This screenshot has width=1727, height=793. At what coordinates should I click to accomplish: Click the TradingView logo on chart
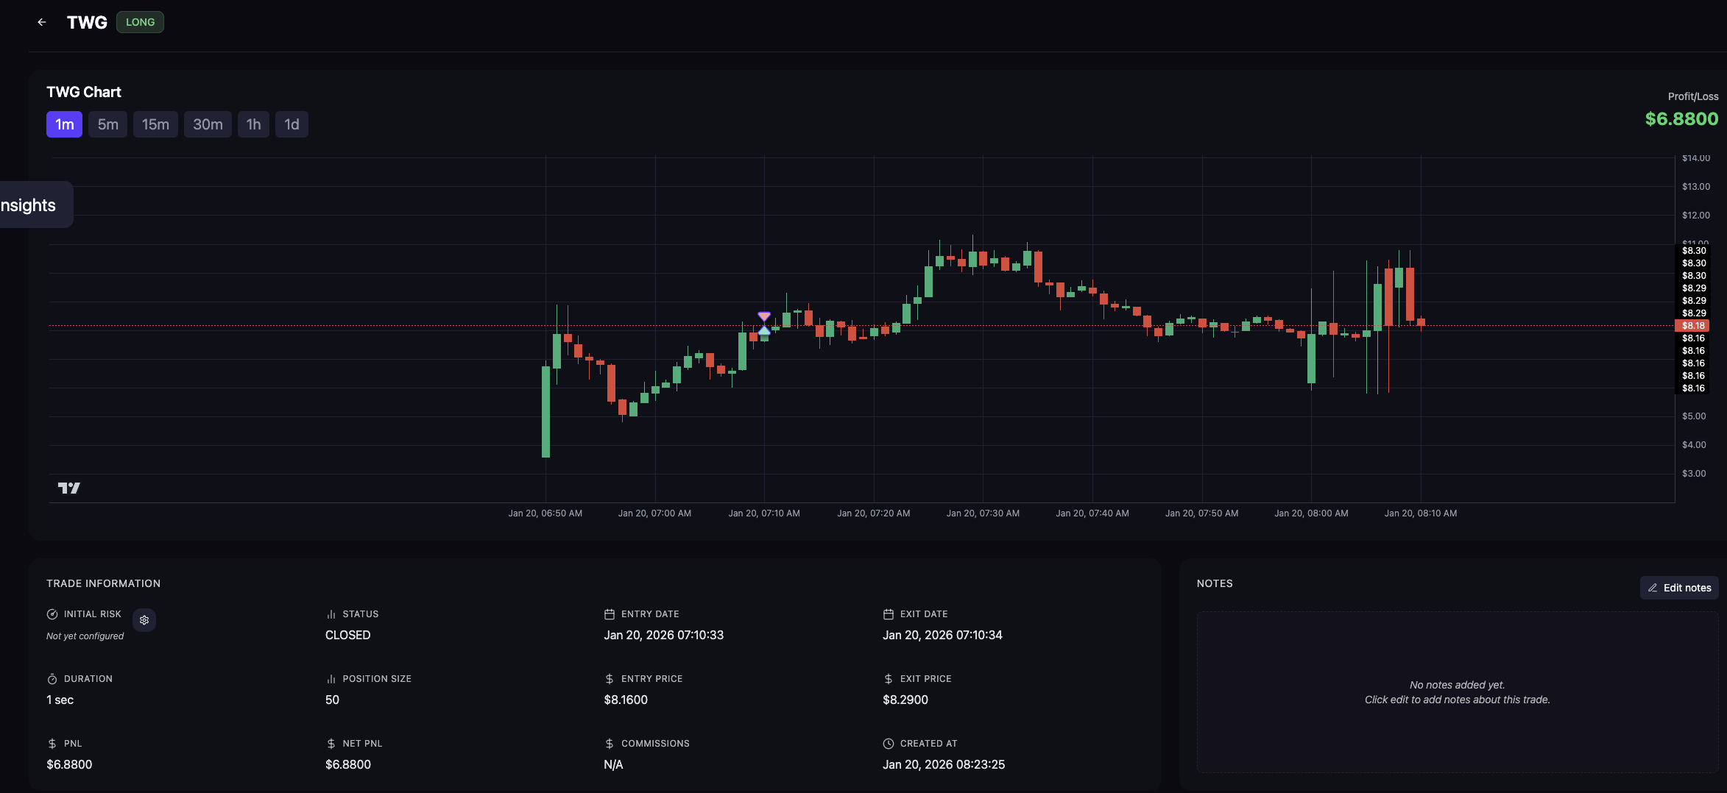[x=68, y=488]
